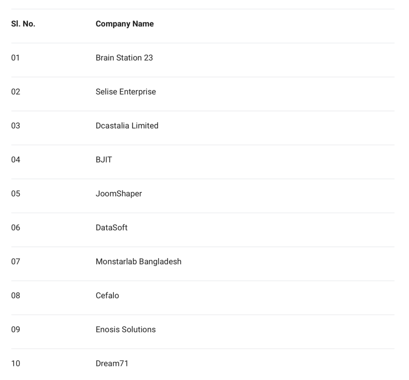Image resolution: width=409 pixels, height=380 pixels.
Task: Select Dcastalia Limited company name
Action: click(127, 126)
